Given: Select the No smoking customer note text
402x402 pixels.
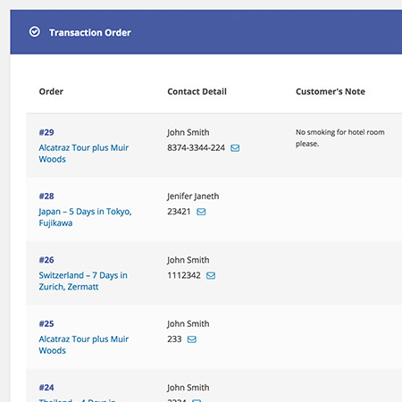Looking at the screenshot, I should pos(340,138).
